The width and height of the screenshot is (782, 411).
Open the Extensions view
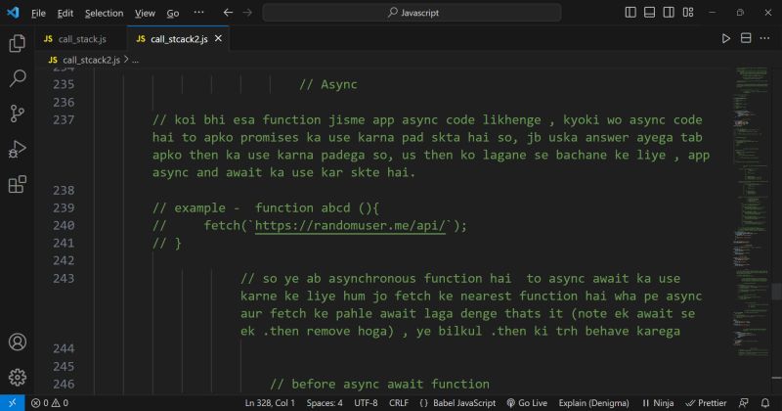click(17, 184)
